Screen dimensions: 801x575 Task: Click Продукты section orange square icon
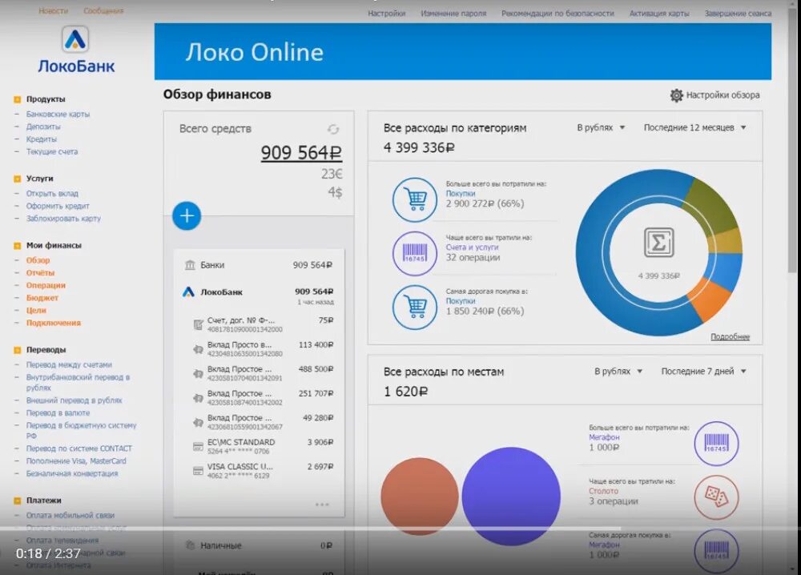coord(18,99)
